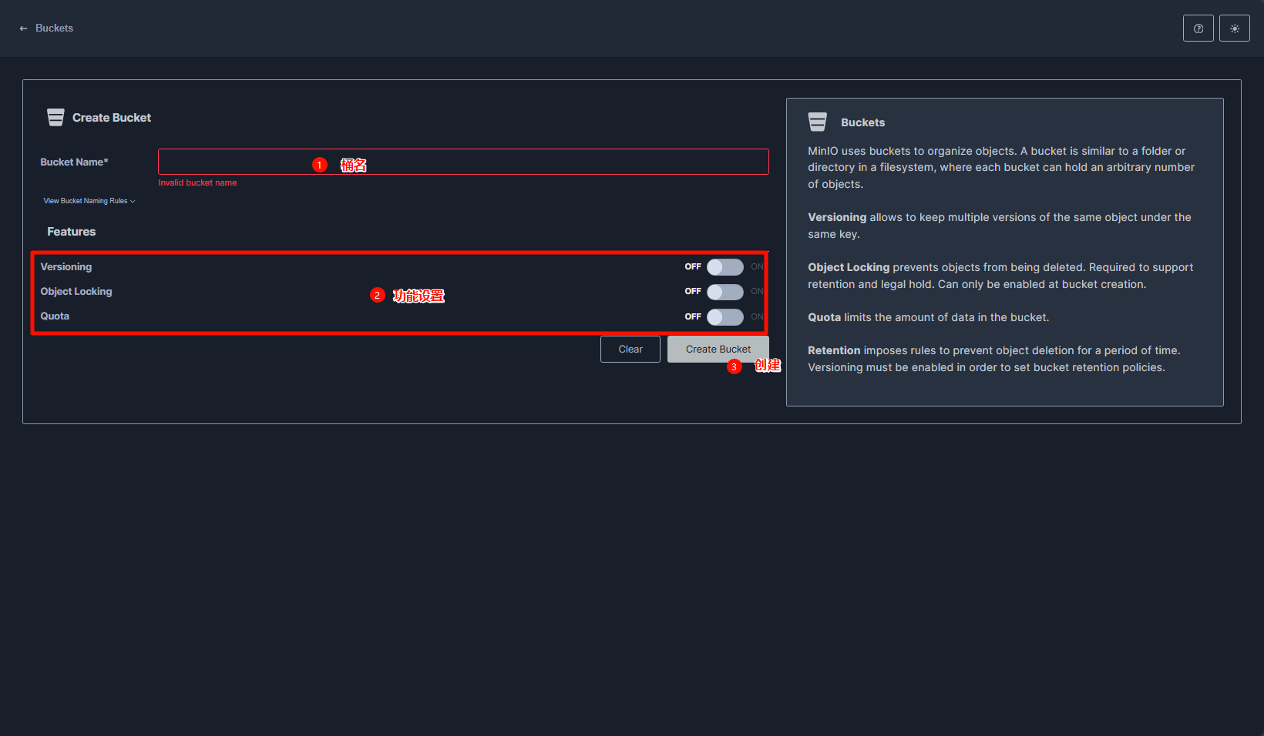Select the Versioning label text
1264x736 pixels.
pos(66,267)
